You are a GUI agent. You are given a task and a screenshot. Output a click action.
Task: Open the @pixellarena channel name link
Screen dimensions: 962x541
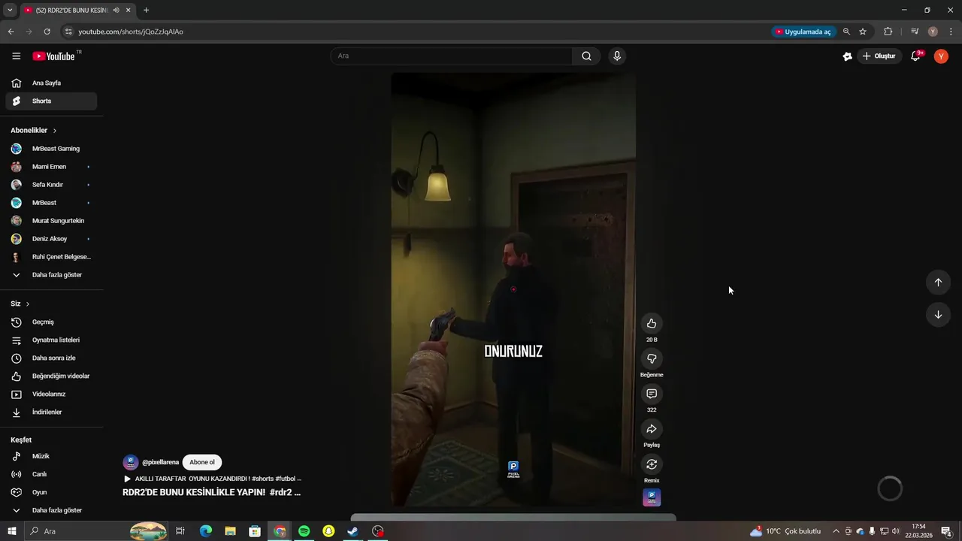[160, 462]
